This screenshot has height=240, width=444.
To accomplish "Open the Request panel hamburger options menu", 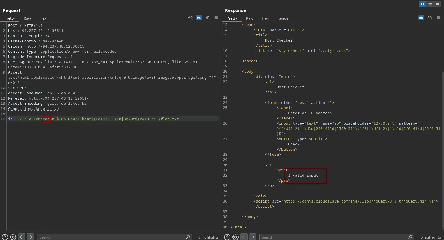I will [216, 18].
